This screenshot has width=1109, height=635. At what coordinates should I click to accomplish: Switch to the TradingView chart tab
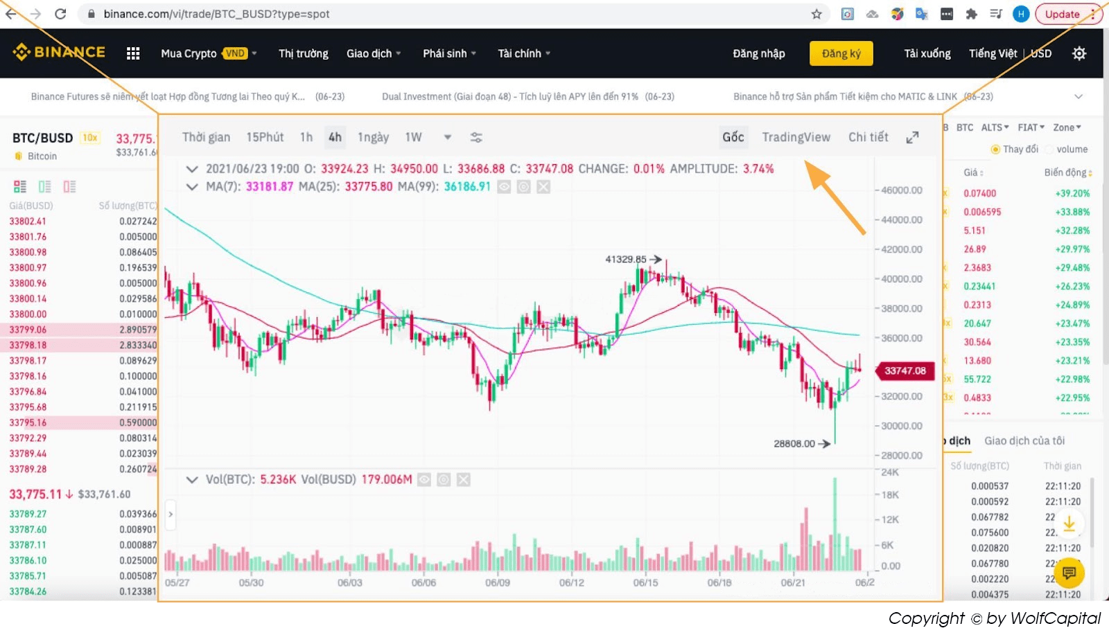[796, 137]
